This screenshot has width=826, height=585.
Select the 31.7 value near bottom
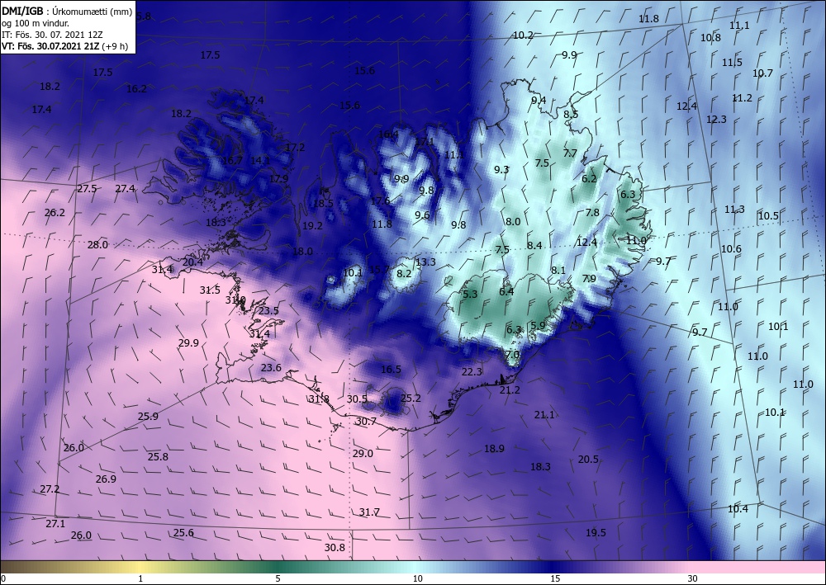[369, 512]
